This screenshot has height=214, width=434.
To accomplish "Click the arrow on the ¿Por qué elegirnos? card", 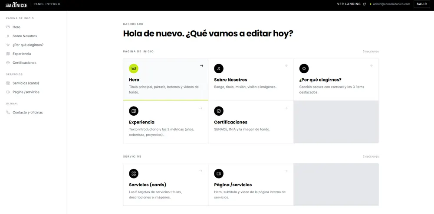I will tap(371, 66).
